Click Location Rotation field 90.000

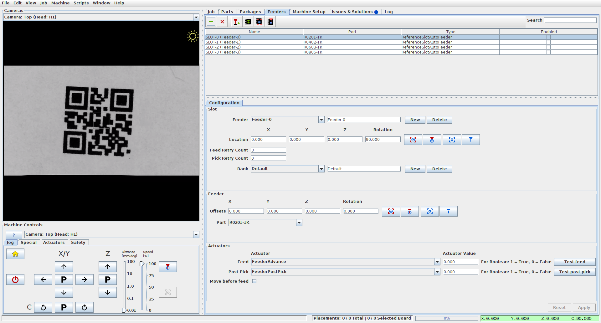tap(383, 140)
